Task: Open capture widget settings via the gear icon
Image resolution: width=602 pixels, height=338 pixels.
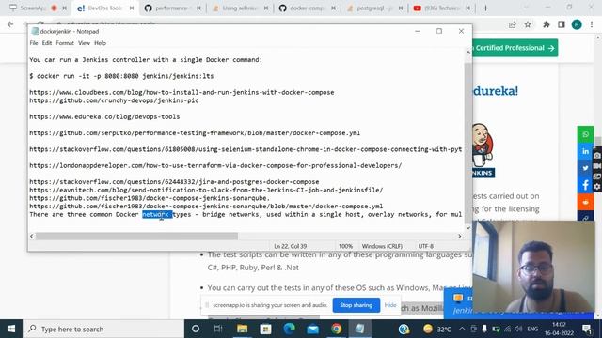Action: [597, 187]
